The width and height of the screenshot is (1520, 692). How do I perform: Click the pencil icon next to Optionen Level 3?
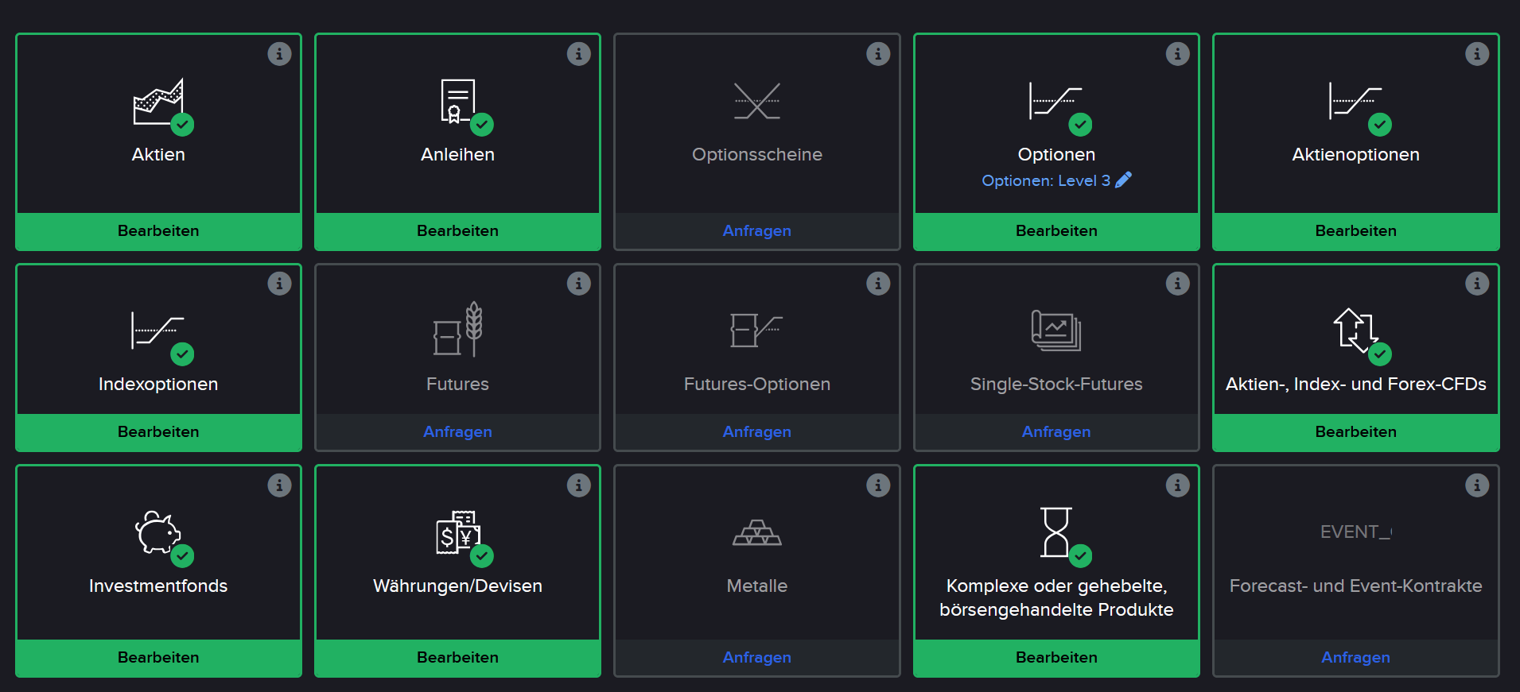coord(1123,180)
